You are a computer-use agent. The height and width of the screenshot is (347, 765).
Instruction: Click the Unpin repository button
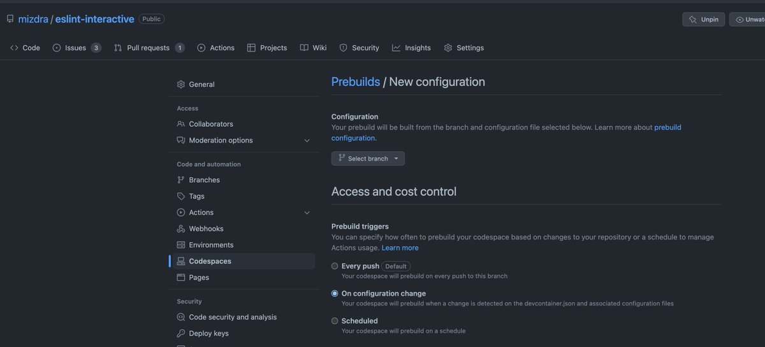[703, 19]
